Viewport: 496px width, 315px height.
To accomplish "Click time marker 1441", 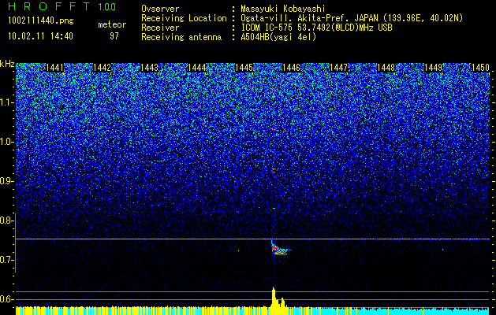I will pos(54,68).
